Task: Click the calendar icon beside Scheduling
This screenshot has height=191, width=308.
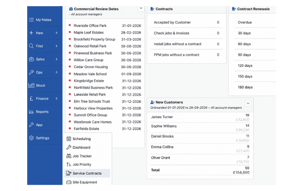Action: click(69, 139)
